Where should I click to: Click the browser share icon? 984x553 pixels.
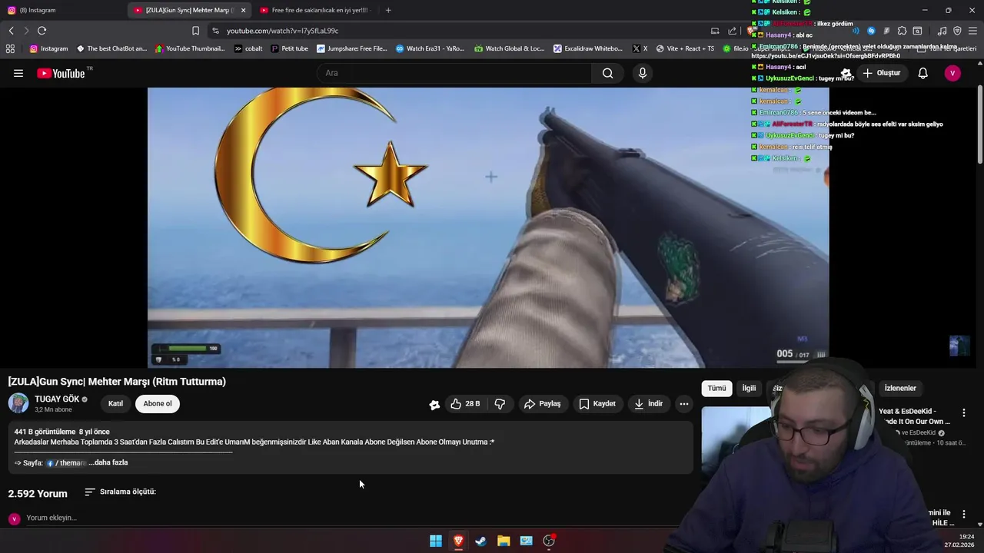pos(732,31)
